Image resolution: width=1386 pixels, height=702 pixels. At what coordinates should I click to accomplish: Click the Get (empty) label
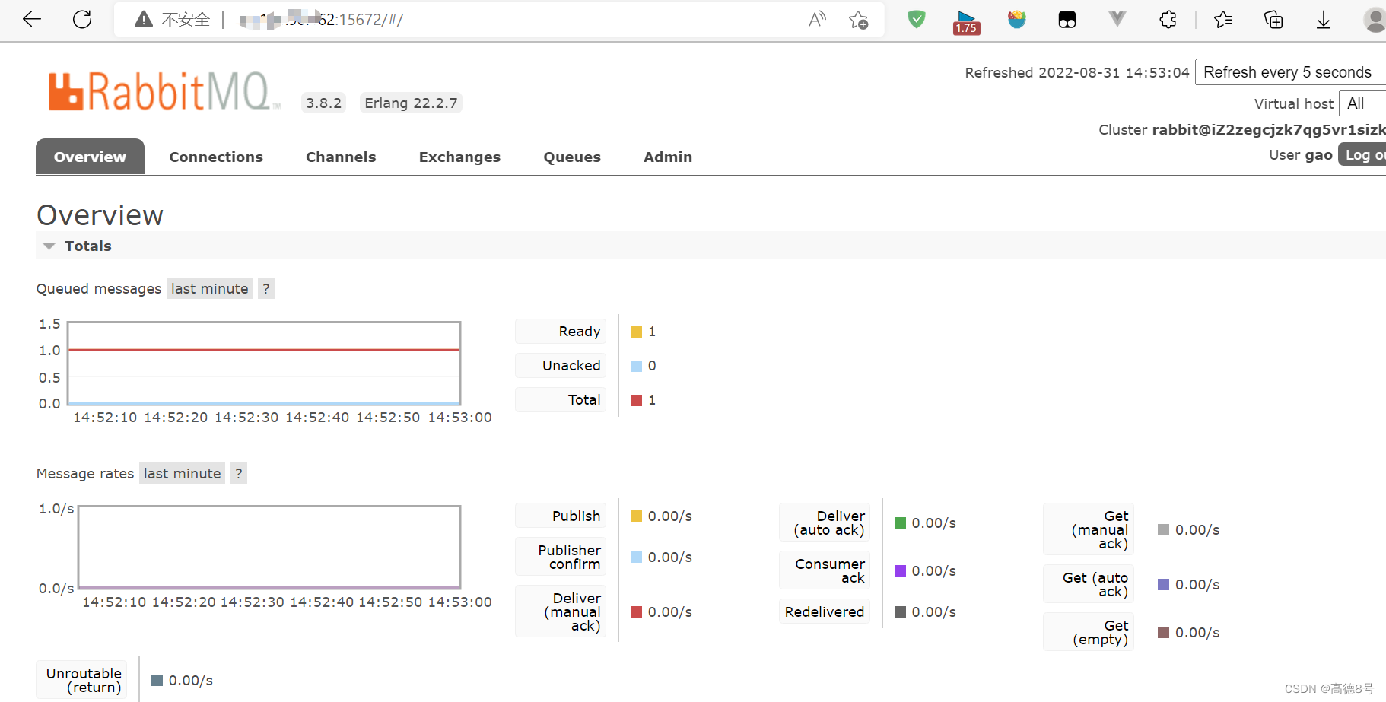[1089, 632]
